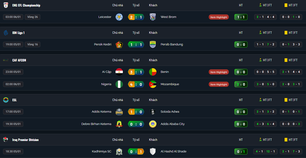
Task: Click the Kadhimiya SC team crest
Action: tap(119, 152)
